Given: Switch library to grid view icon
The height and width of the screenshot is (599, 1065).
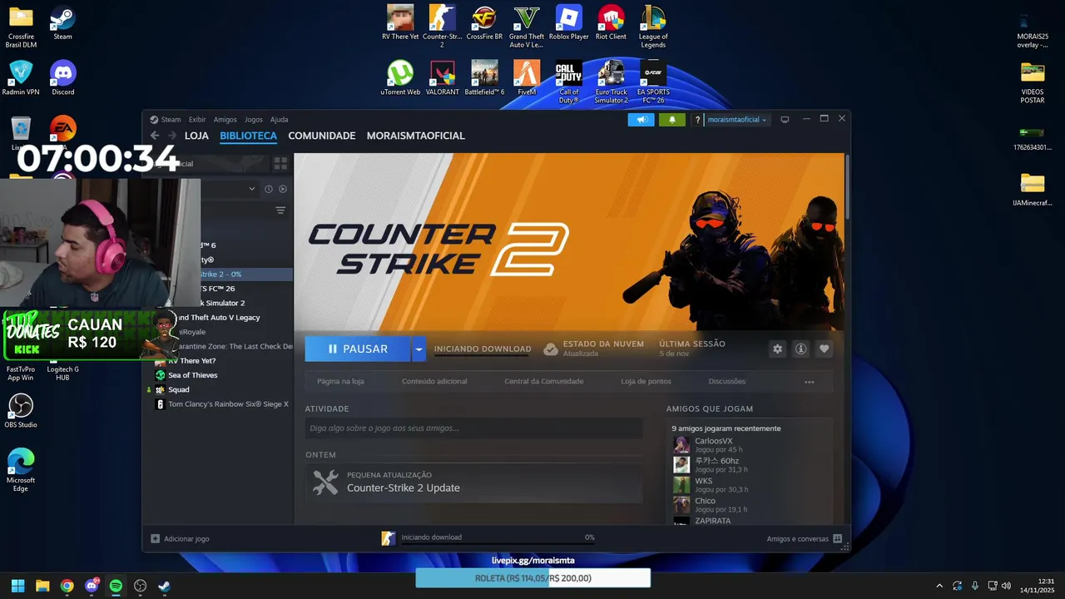Looking at the screenshot, I should 280,164.
